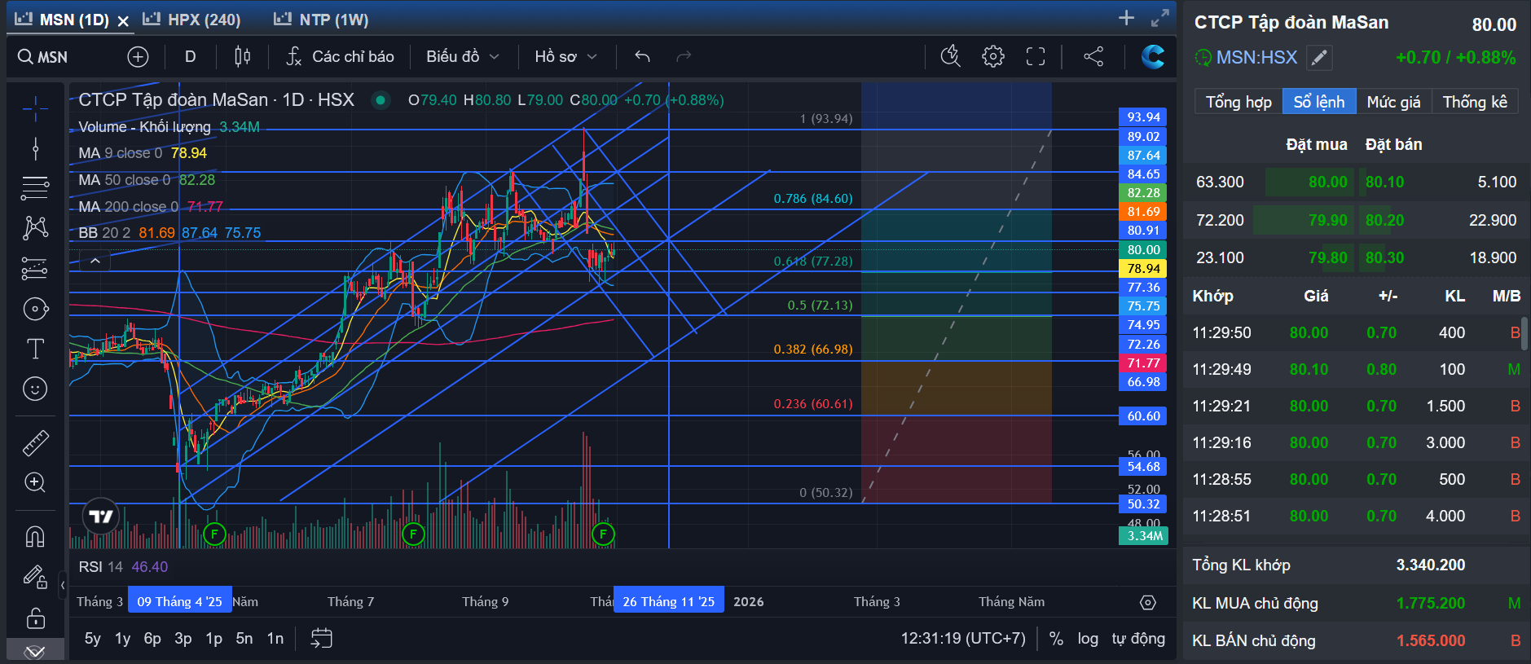Select the Sổ lệnh tab

(1319, 102)
